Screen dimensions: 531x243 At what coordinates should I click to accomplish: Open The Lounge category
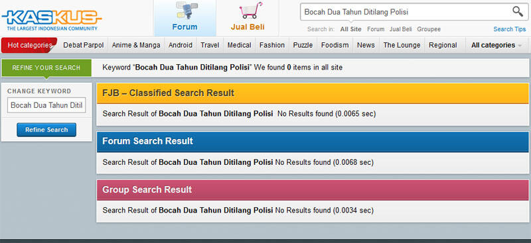(x=402, y=45)
